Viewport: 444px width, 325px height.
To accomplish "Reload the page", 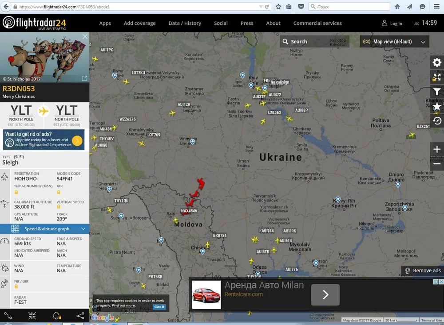I will tap(267, 7).
